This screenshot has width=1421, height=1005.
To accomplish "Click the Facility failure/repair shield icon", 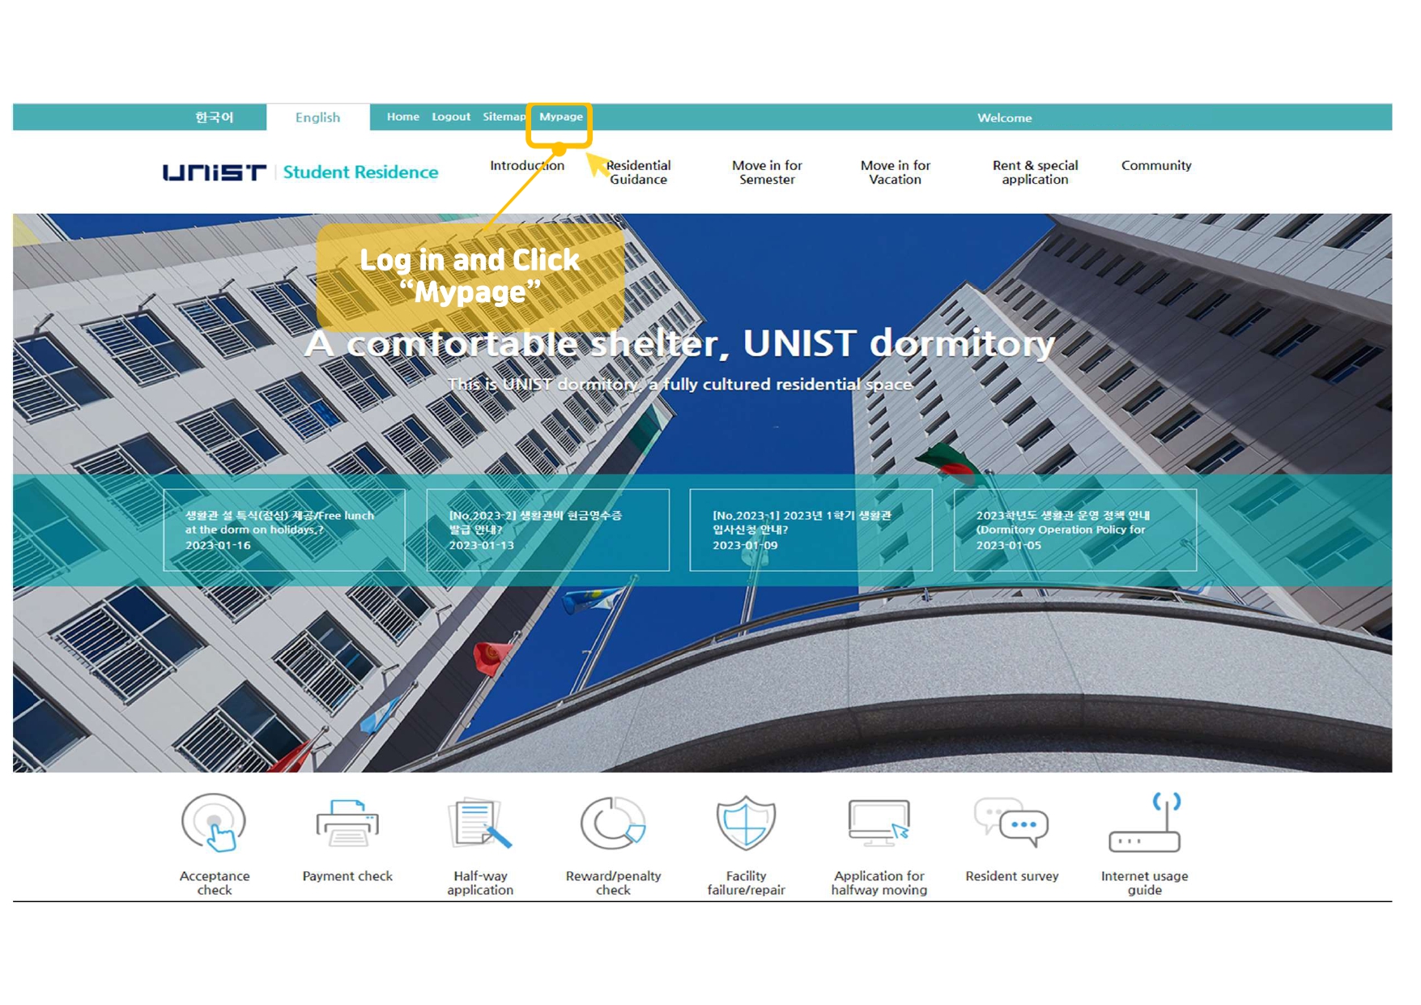I will 746,823.
